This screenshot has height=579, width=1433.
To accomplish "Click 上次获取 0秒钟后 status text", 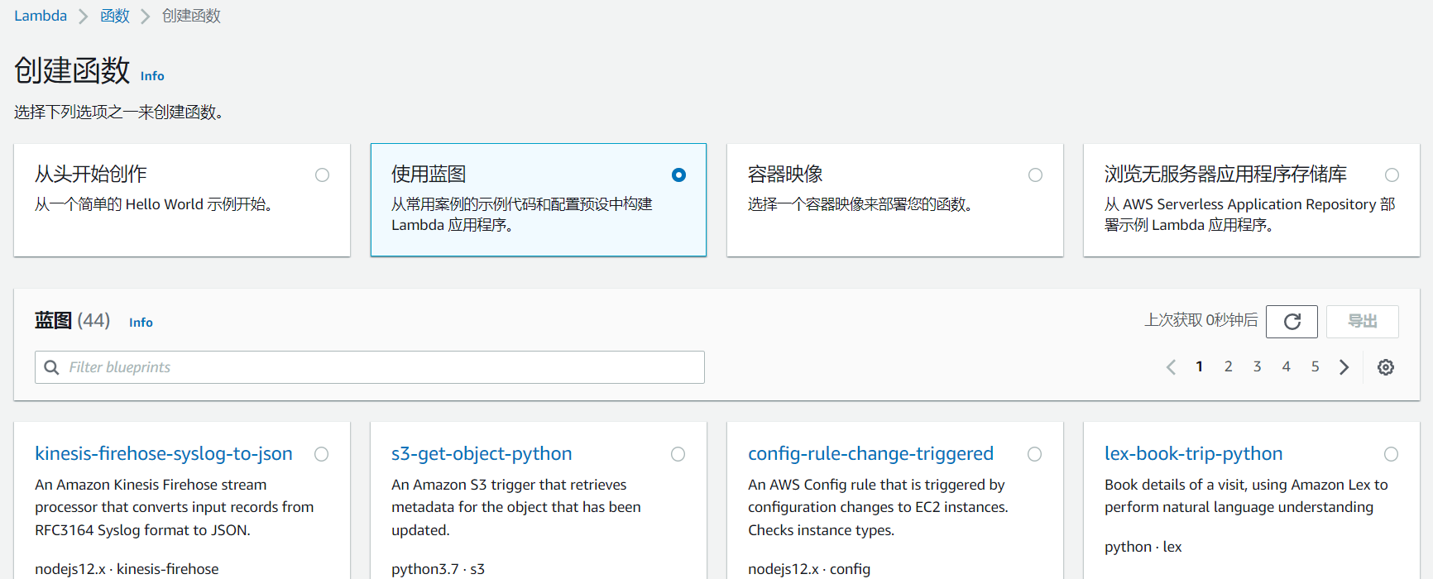I will click(x=1201, y=320).
